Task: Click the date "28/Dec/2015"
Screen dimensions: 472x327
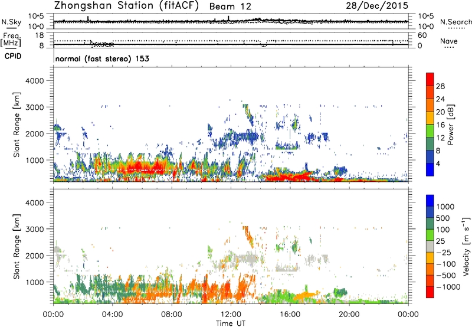Action: 377,5
